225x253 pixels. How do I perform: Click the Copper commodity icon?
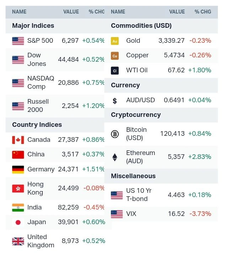(115, 56)
